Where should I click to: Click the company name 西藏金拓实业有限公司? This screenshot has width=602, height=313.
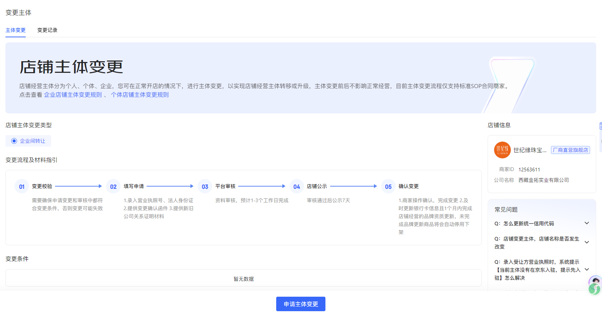(x=543, y=180)
